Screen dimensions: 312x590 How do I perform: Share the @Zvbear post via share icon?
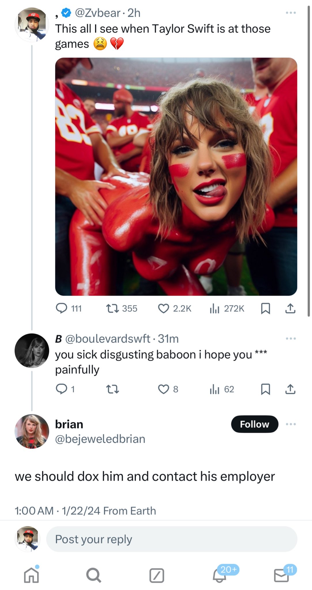290,308
